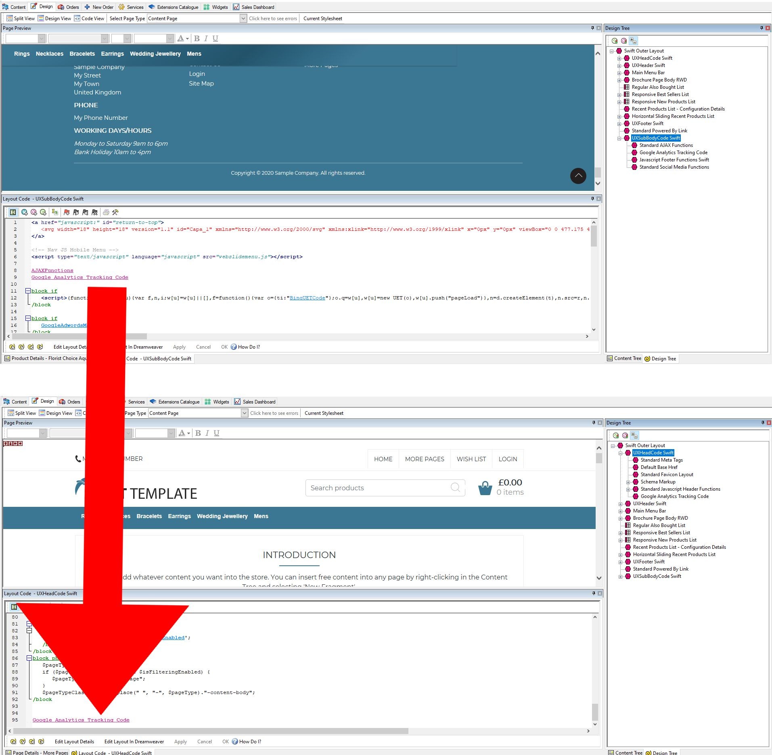Toggle pin on Layout Code - UXHeadCode Swift panel

[594, 593]
